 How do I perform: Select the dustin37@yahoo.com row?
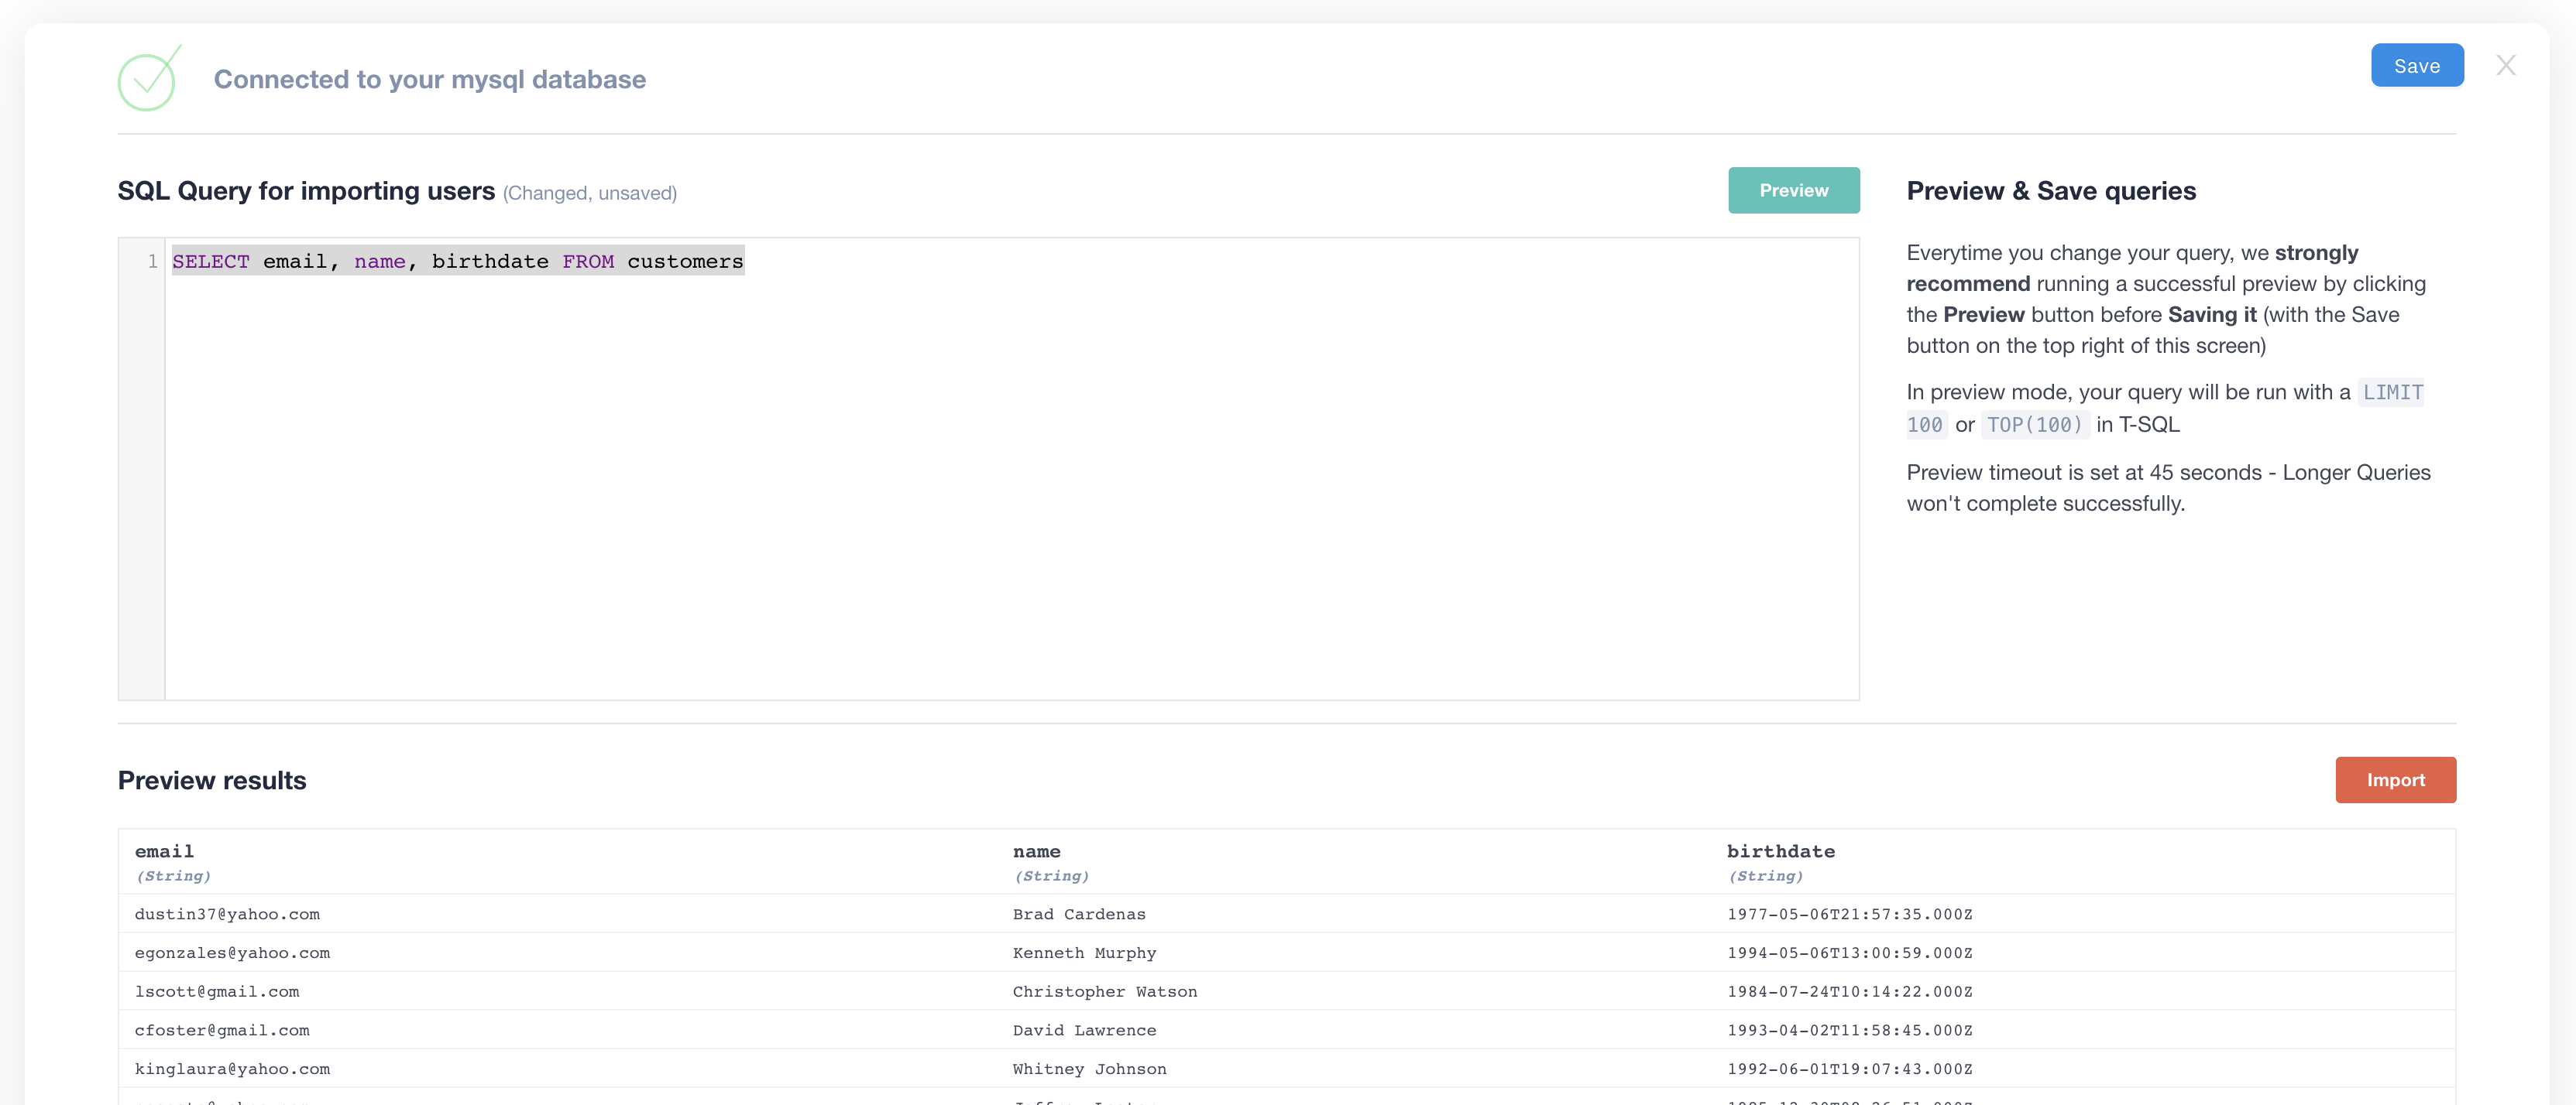click(227, 914)
